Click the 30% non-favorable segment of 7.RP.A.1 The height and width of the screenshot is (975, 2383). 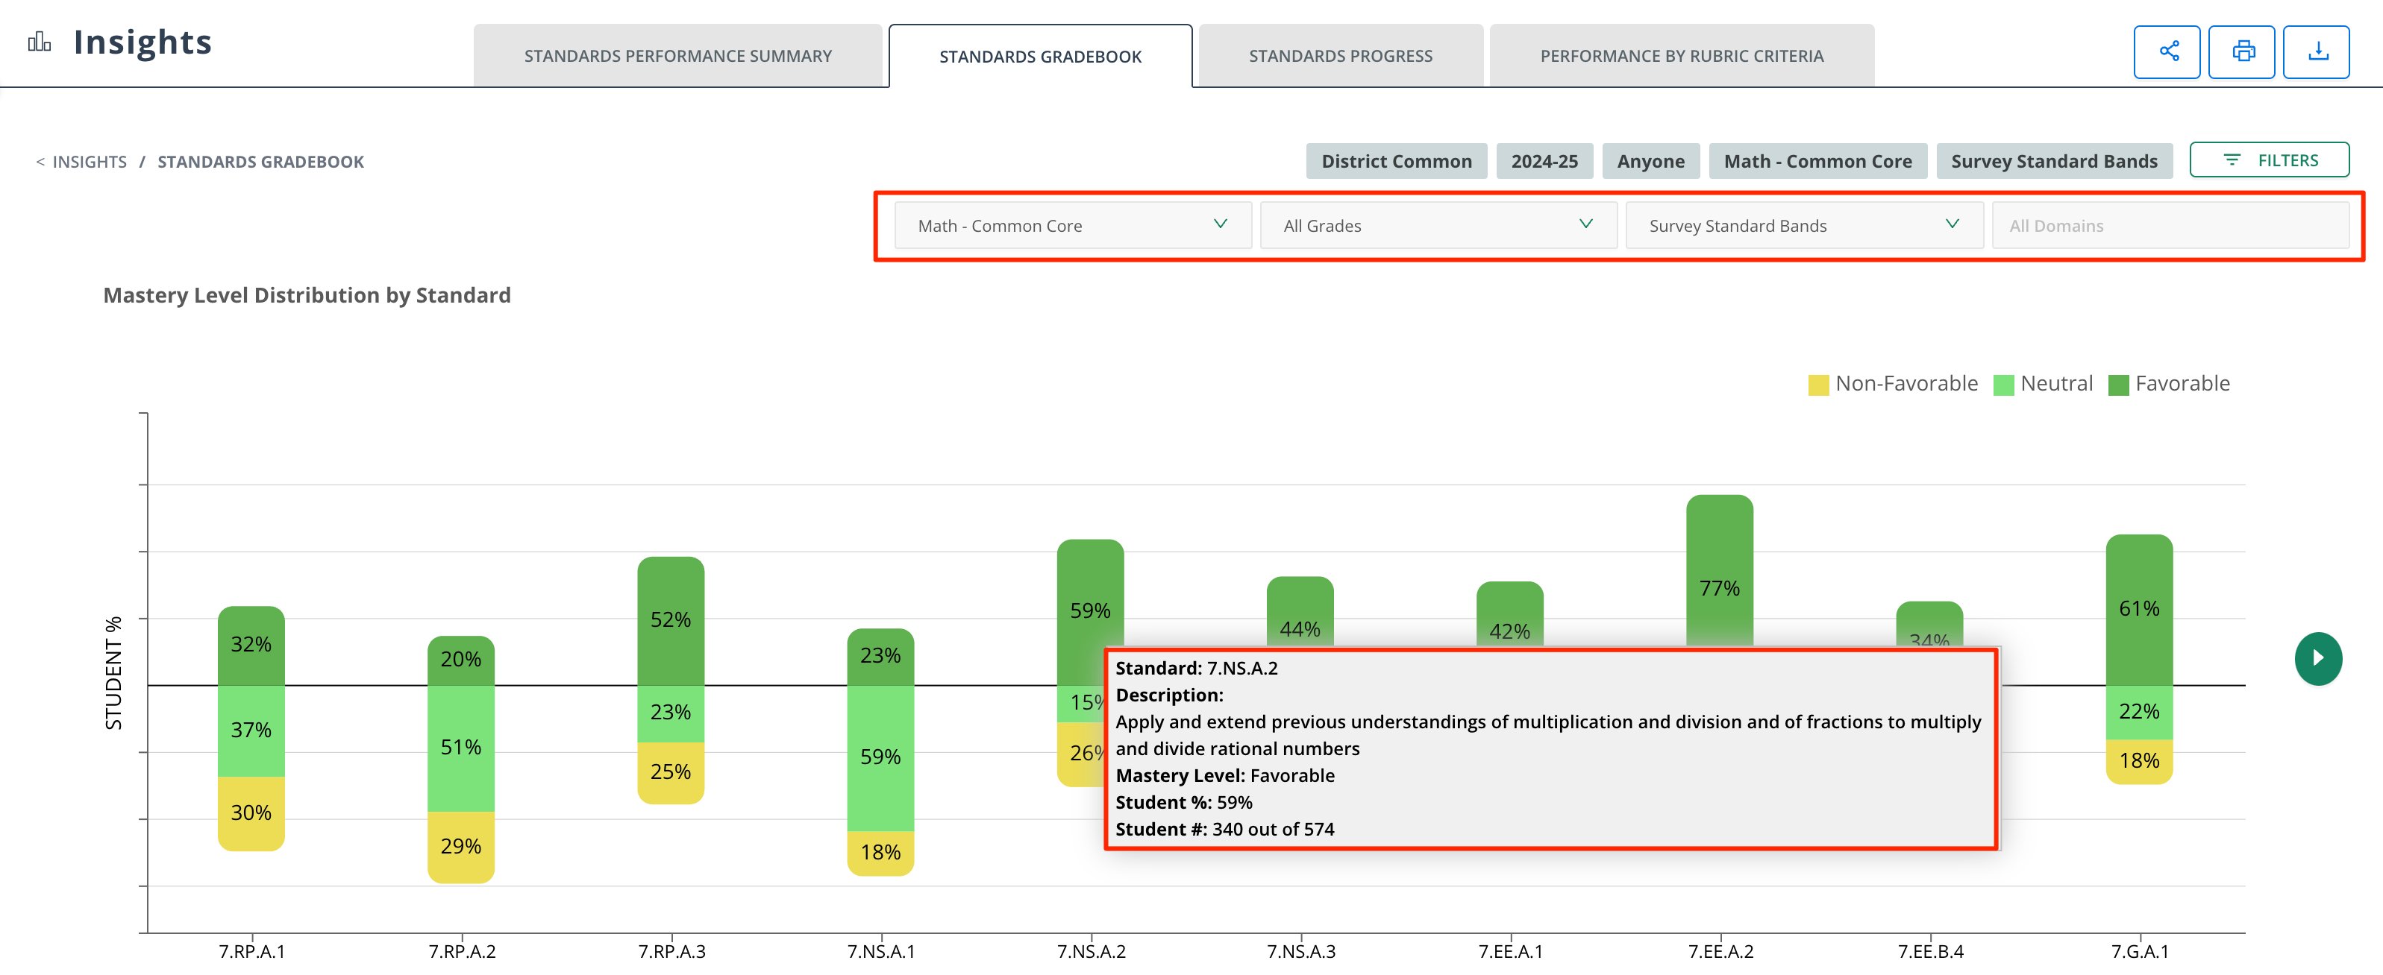click(251, 813)
